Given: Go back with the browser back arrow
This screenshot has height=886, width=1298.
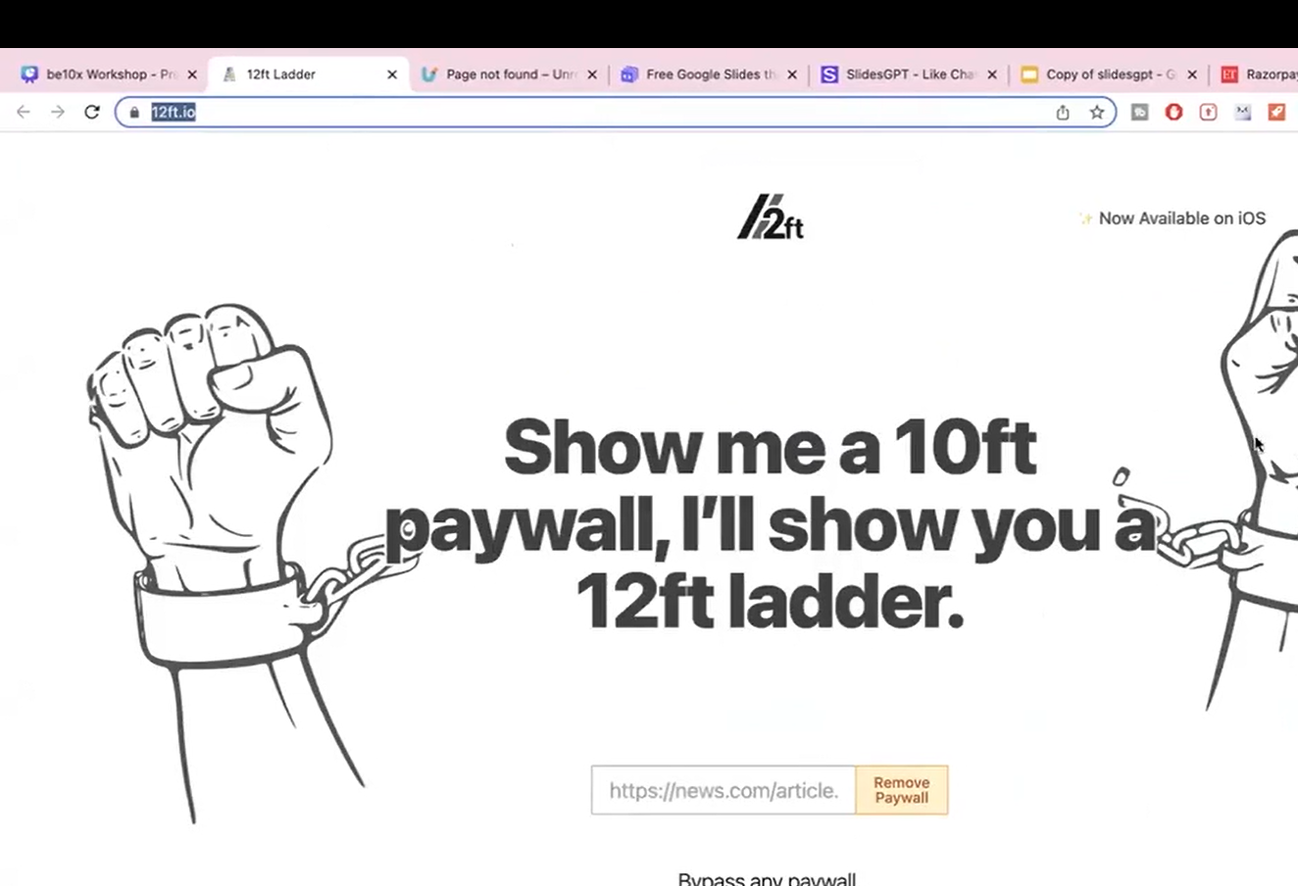Looking at the screenshot, I should (24, 112).
